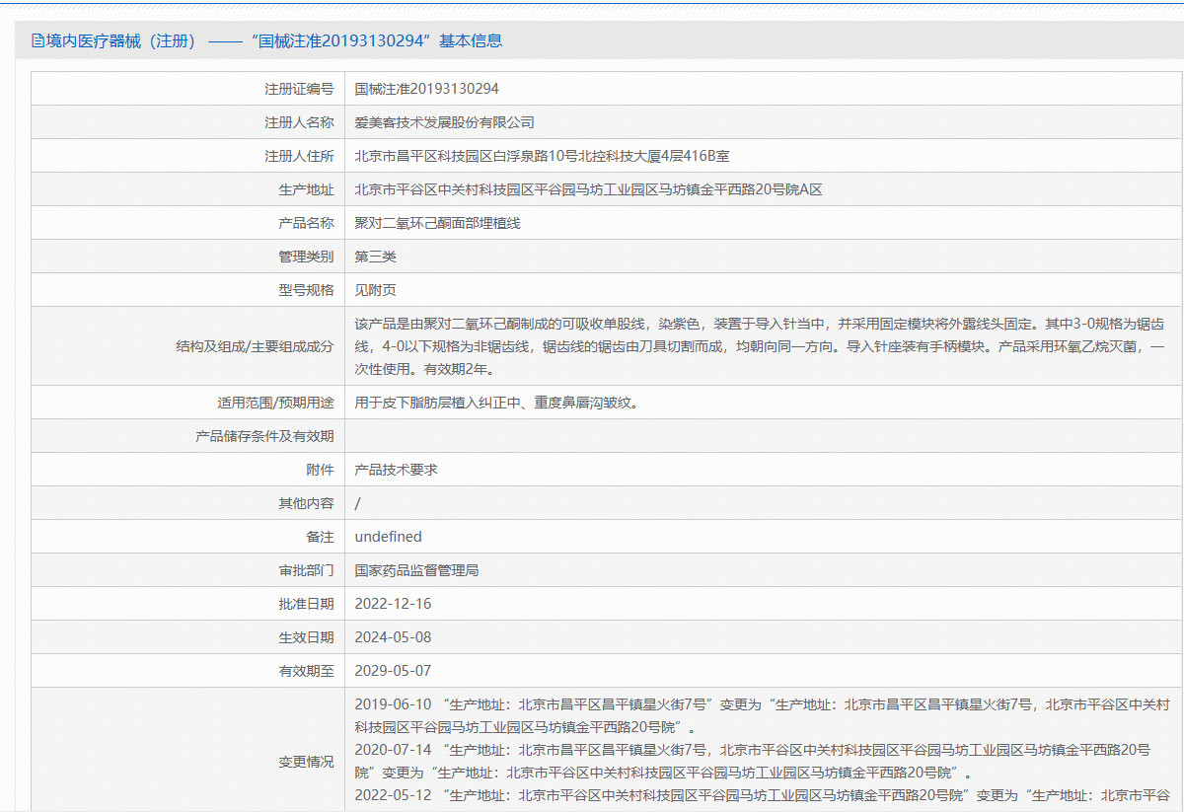Click the 结构及组成 description paragraph
1184x812 pixels.
pyautogui.click(x=759, y=346)
